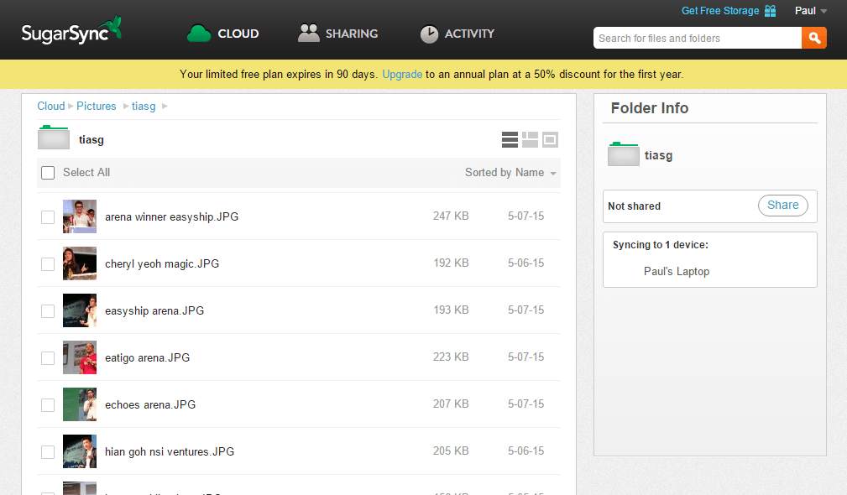Viewport: 847px width, 495px height.
Task: Click the orange search magnifier button
Action: (814, 39)
